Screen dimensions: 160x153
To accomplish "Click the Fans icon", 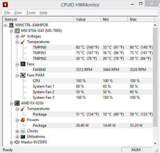I will coord(23,64).
